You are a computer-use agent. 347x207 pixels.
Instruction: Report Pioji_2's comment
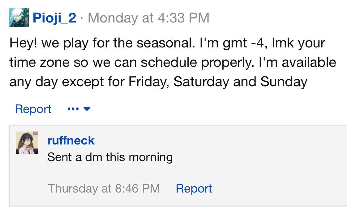click(x=33, y=109)
